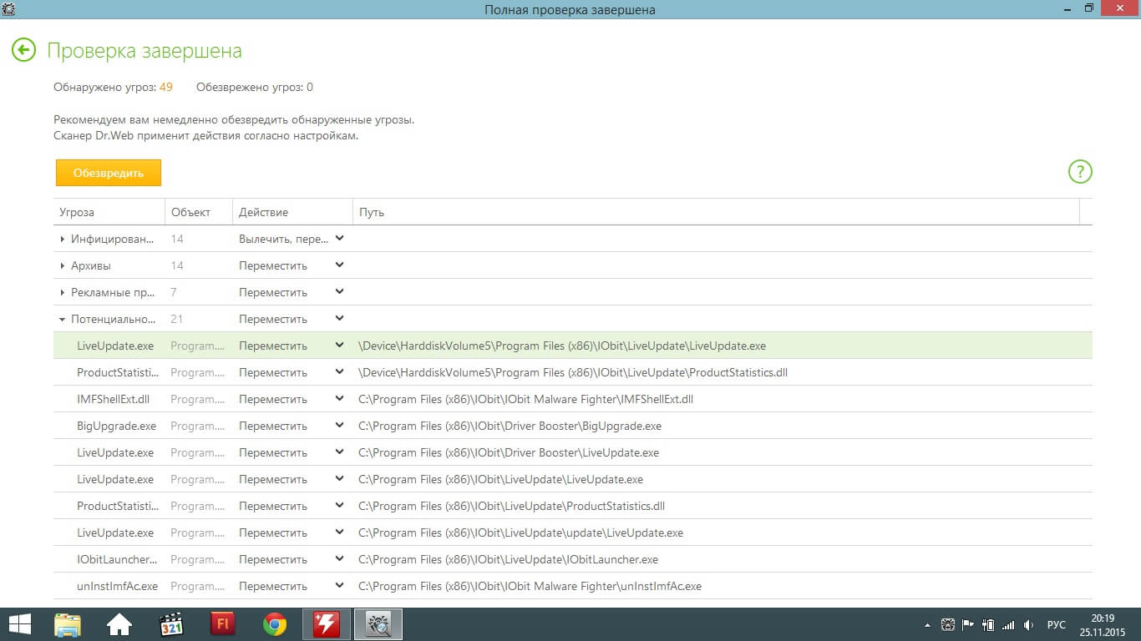The image size is (1141, 641).
Task: Open action dropdown for update\LiveUpdate.exe row
Action: point(339,532)
